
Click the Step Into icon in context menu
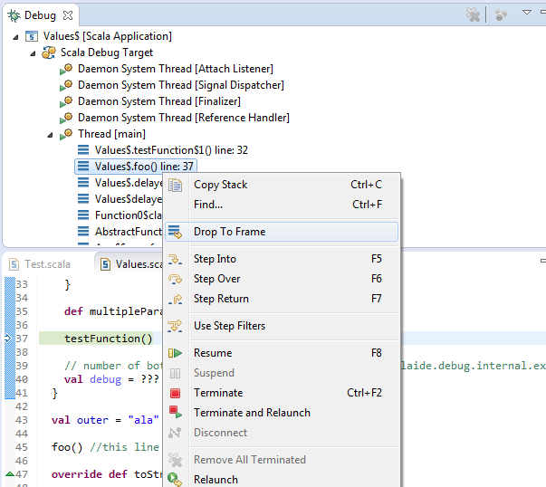point(176,259)
